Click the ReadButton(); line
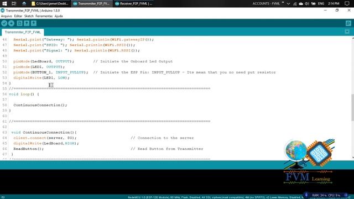This screenshot has height=199, width=354. coord(28,149)
